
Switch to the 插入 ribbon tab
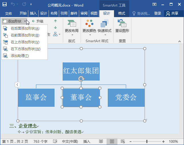tap(33, 13)
